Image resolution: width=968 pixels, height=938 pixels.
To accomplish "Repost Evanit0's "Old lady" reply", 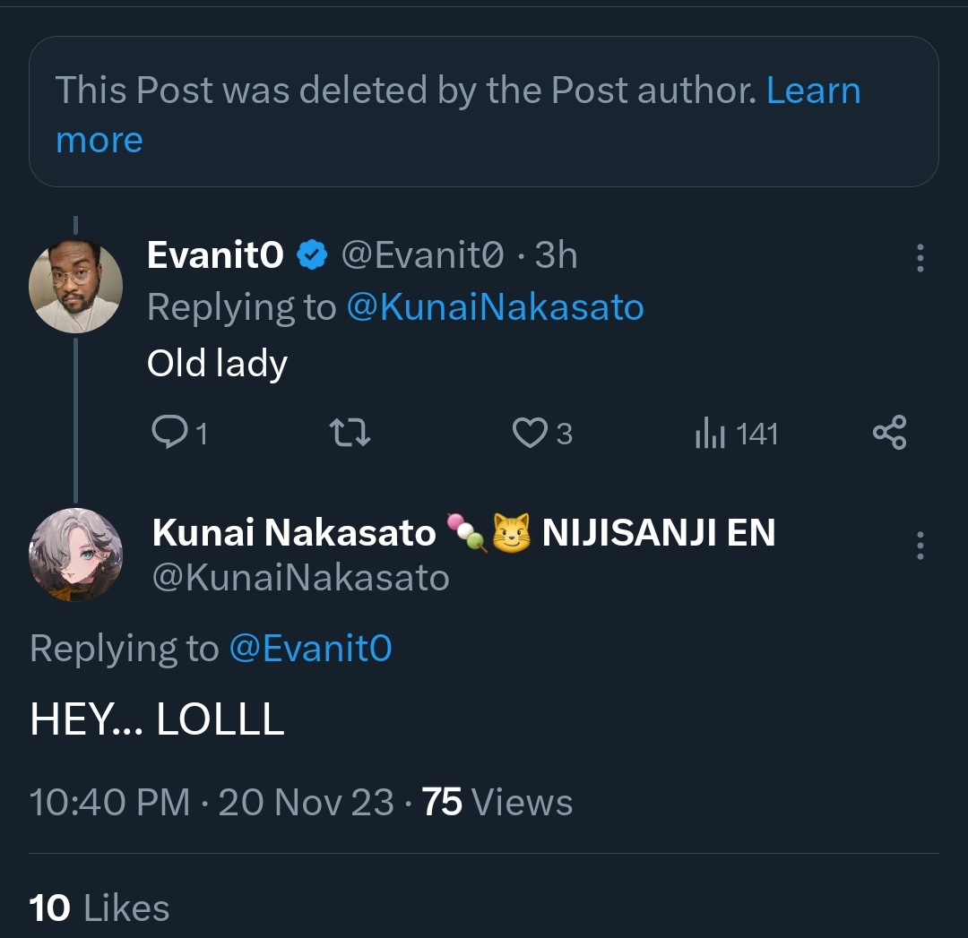I will 350,434.
